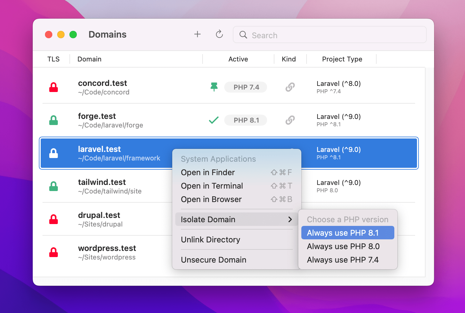Viewport: 465px width, 313px height.
Task: Minimize the window with yellow button
Action: click(x=61, y=35)
